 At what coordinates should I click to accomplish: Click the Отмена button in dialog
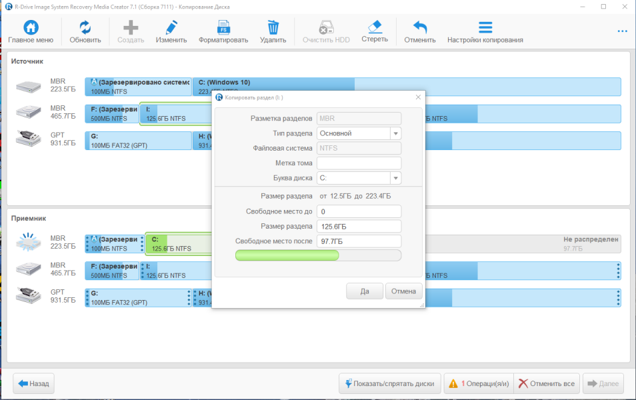point(403,291)
